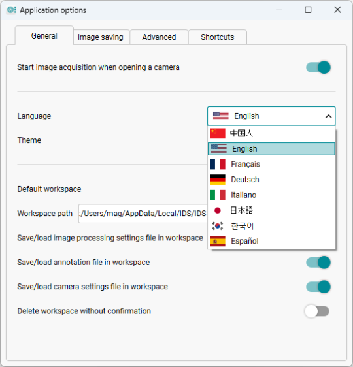Choose 中国人 from the language list

pyautogui.click(x=271, y=133)
